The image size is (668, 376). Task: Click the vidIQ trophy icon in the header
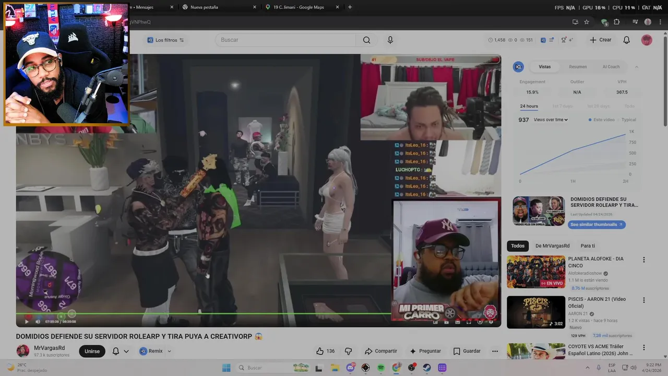pos(564,40)
